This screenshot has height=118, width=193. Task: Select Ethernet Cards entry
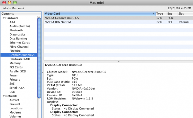point(20,43)
